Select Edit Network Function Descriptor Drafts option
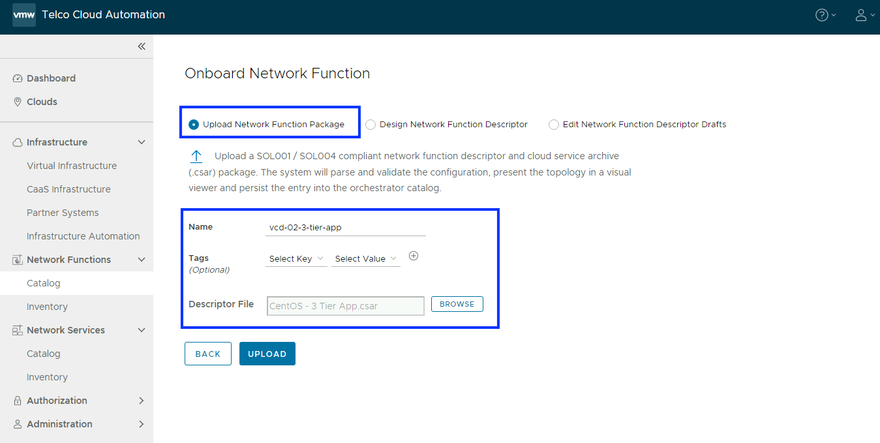Image resolution: width=880 pixels, height=443 pixels. 554,125
